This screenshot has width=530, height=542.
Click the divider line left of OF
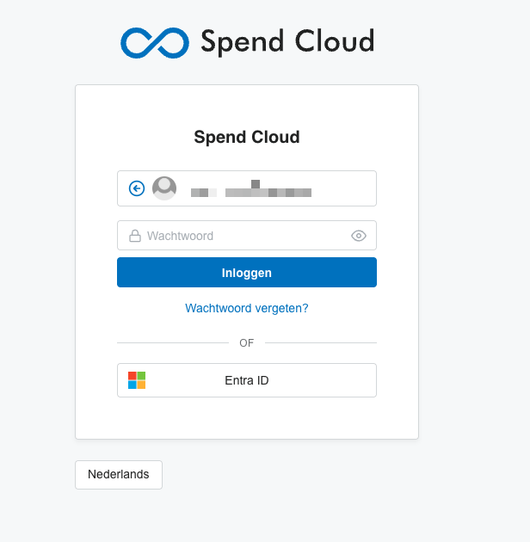coord(173,343)
